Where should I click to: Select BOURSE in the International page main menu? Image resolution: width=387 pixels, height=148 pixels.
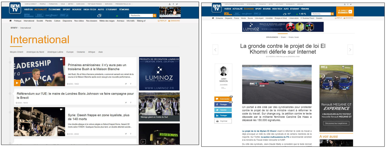[x=77, y=9]
